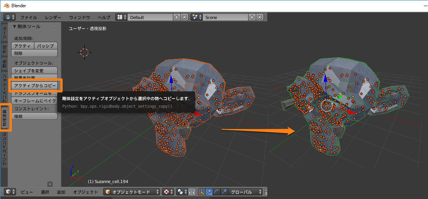428x199 pixels.
Task: Switch to the グリースペンシル tab
Action: (4, 149)
